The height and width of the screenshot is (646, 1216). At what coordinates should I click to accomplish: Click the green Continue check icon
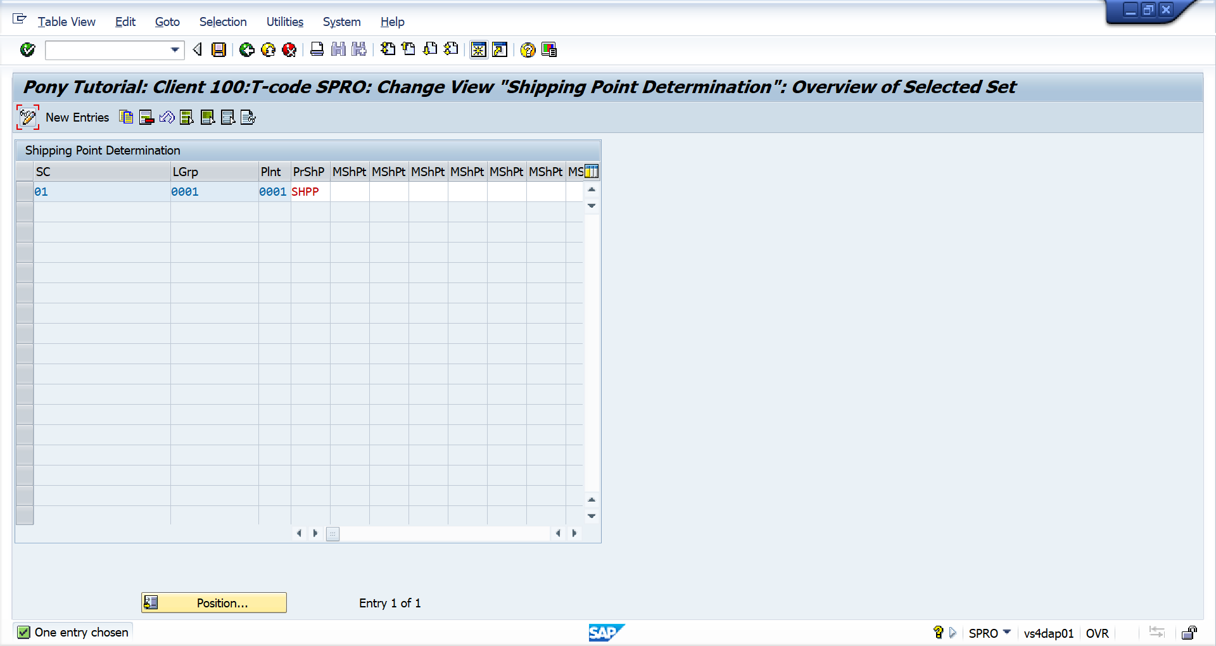[27, 50]
